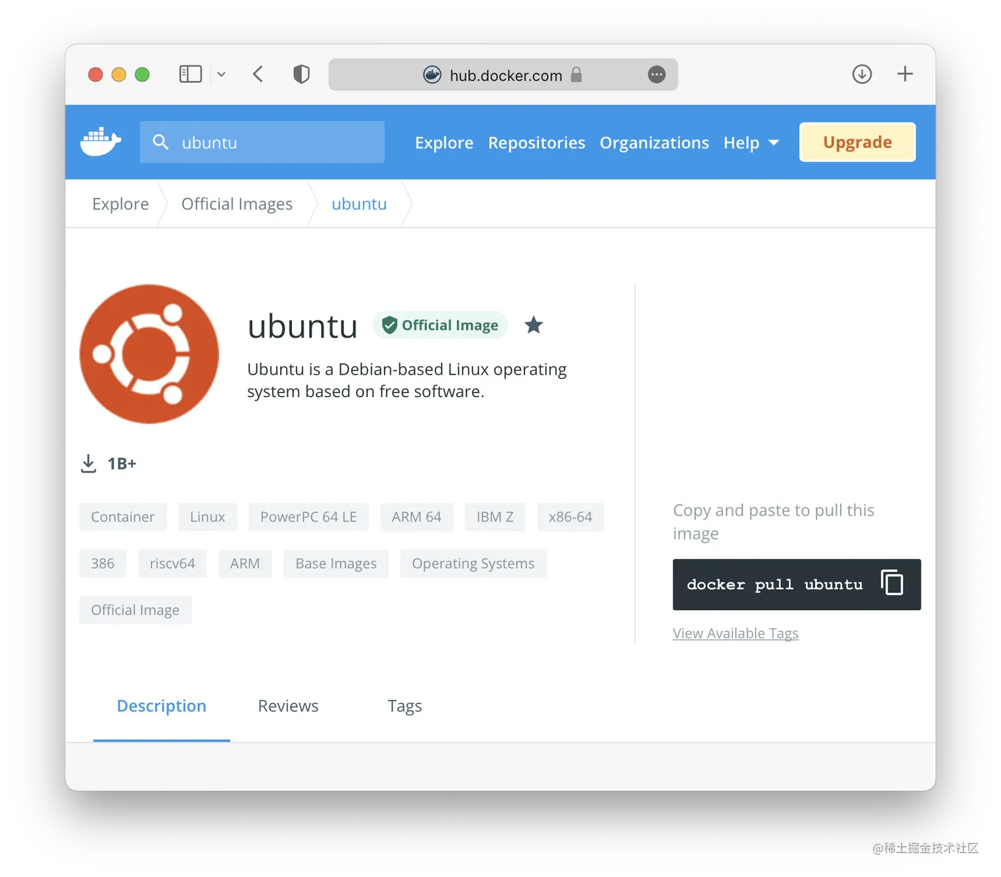The height and width of the screenshot is (877, 1001).
Task: Expand the Help dropdown menu
Action: click(x=751, y=142)
